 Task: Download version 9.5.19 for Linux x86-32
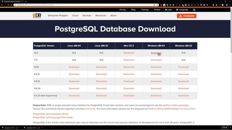point(101,81)
